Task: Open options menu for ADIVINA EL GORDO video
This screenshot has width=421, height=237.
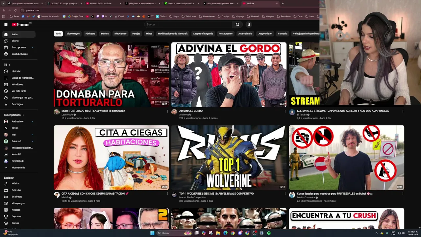Action: [285, 111]
